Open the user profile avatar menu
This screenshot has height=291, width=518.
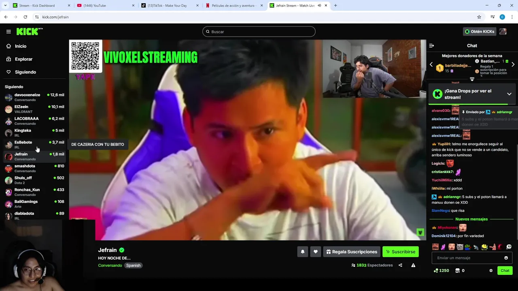click(x=503, y=32)
